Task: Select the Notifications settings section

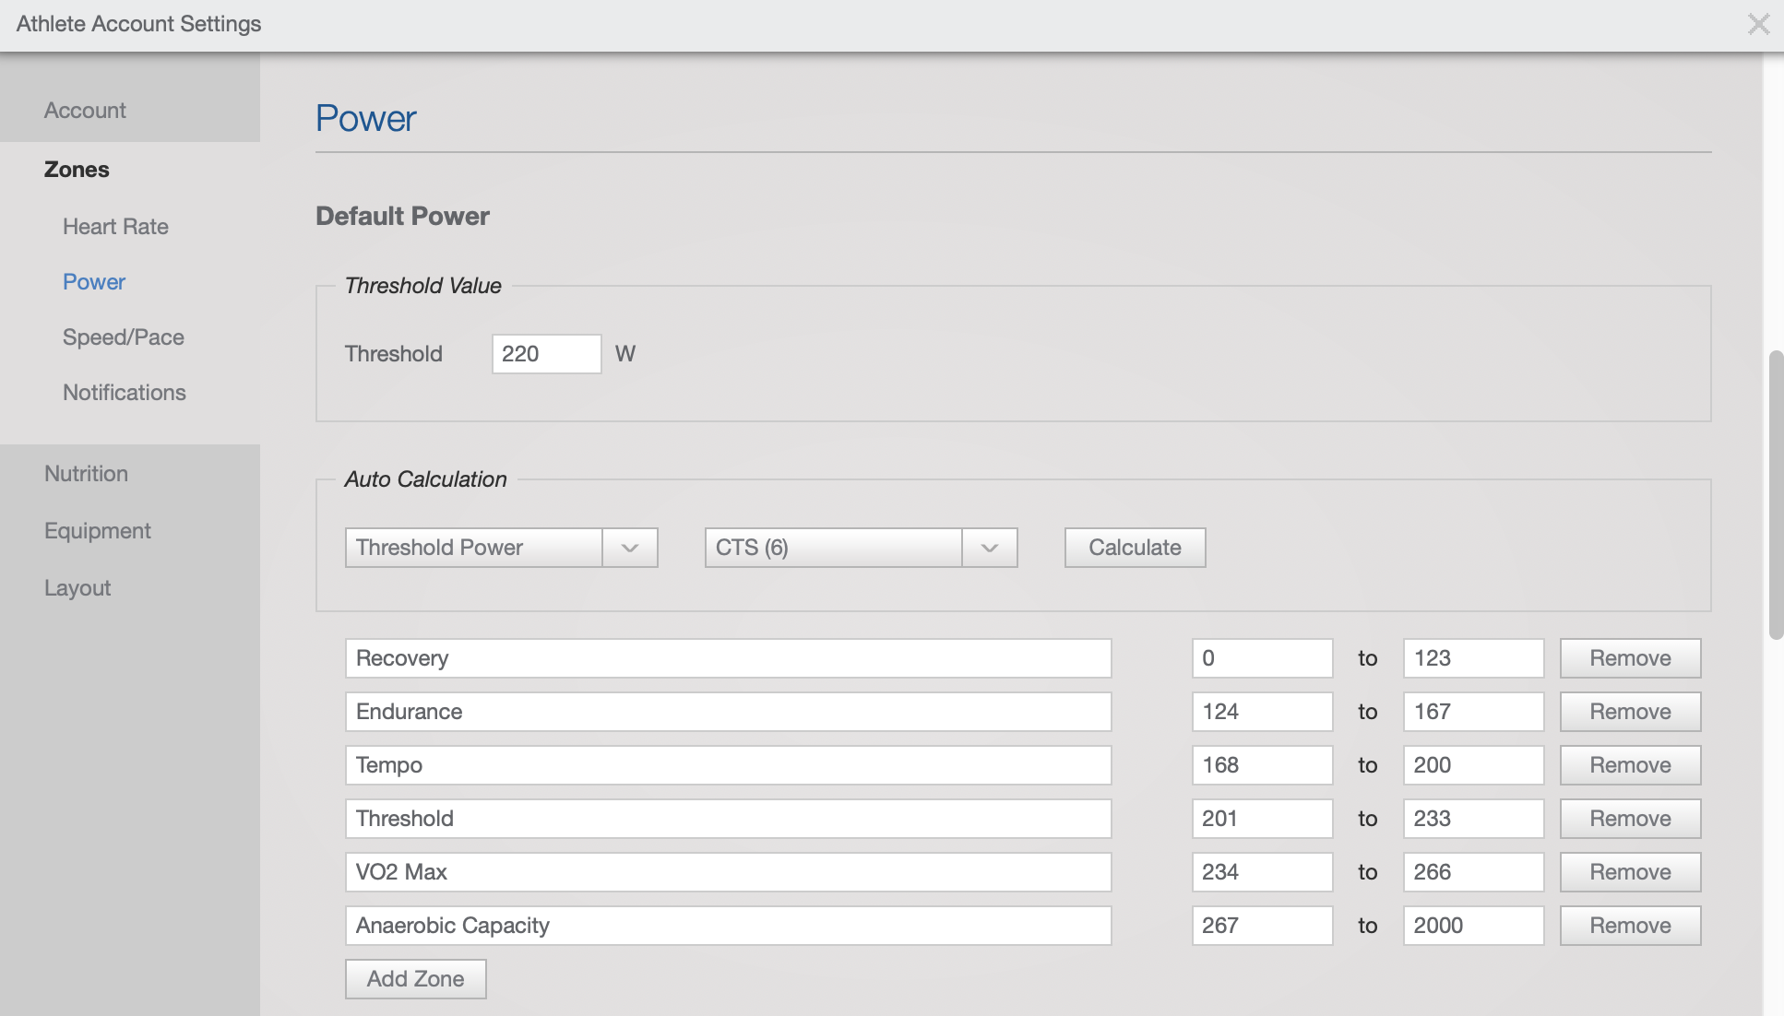Action: click(x=124, y=392)
